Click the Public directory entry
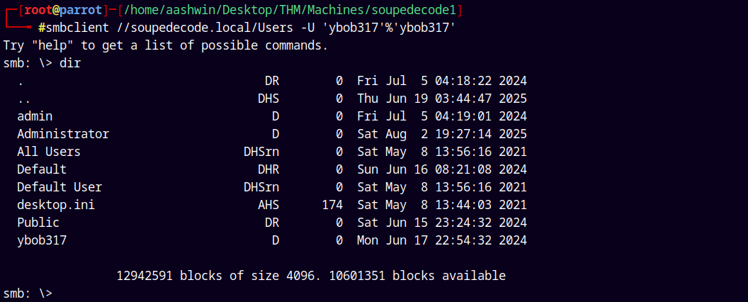This screenshot has height=302, width=748. (38, 223)
